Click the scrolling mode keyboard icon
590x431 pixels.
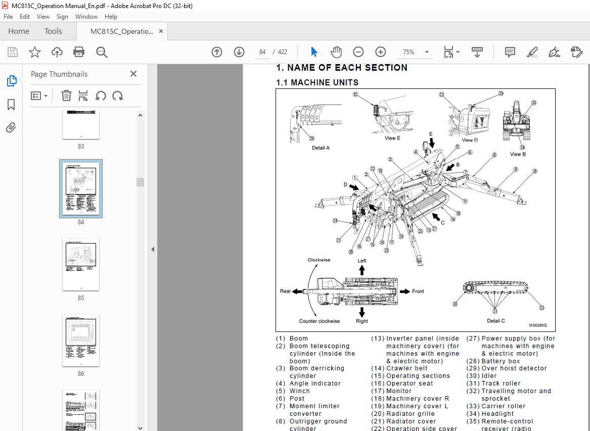pyautogui.click(x=477, y=52)
